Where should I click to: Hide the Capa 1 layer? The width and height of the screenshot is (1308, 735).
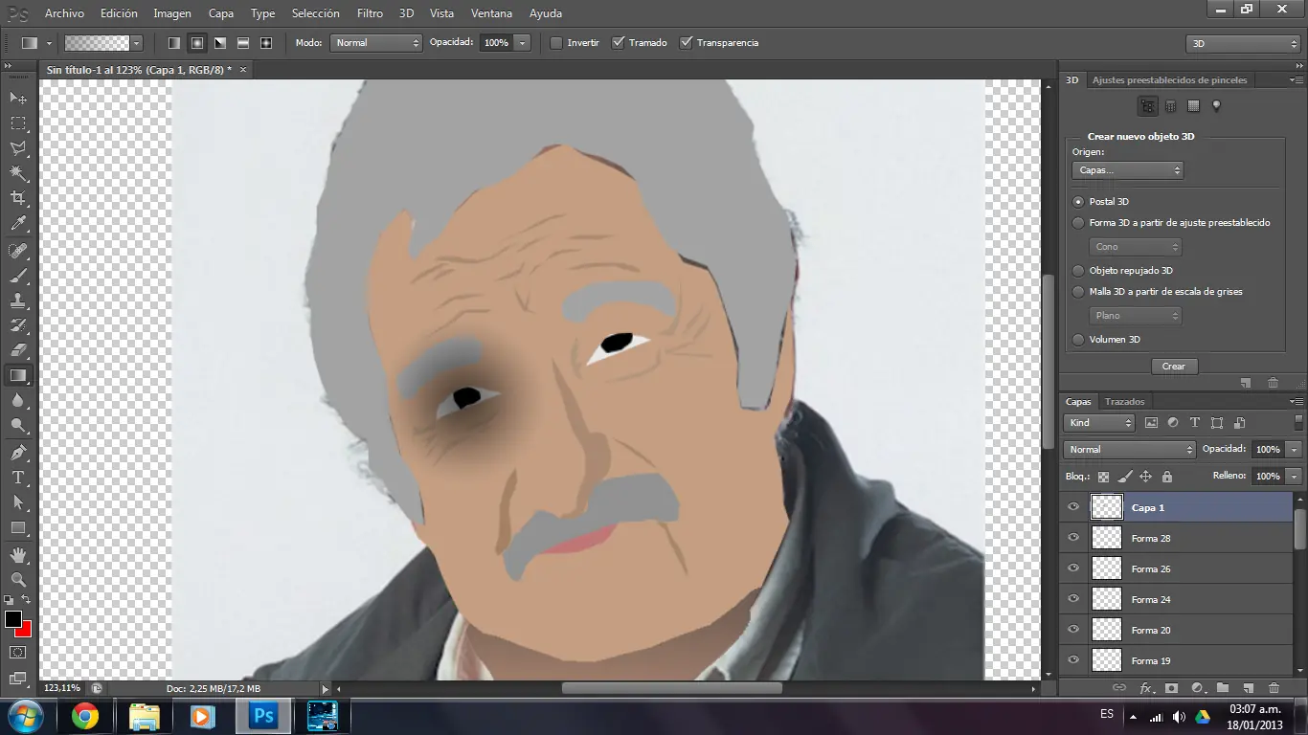pos(1073,507)
